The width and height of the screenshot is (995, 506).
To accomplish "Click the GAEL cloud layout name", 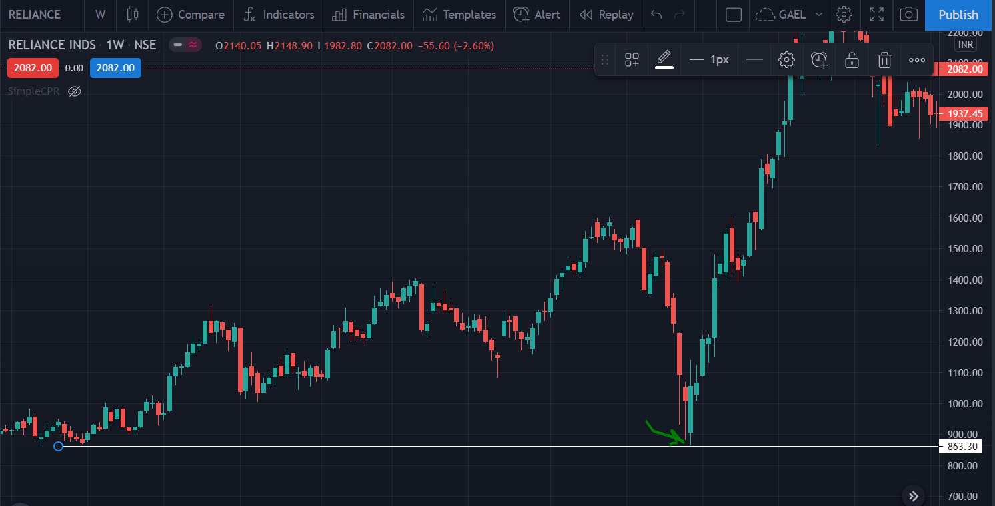I will click(781, 14).
